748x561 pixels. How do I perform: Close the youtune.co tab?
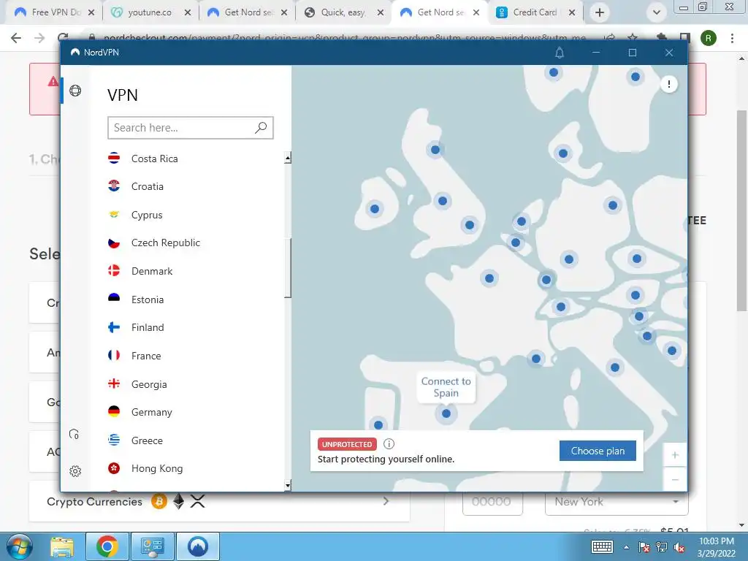click(x=188, y=13)
